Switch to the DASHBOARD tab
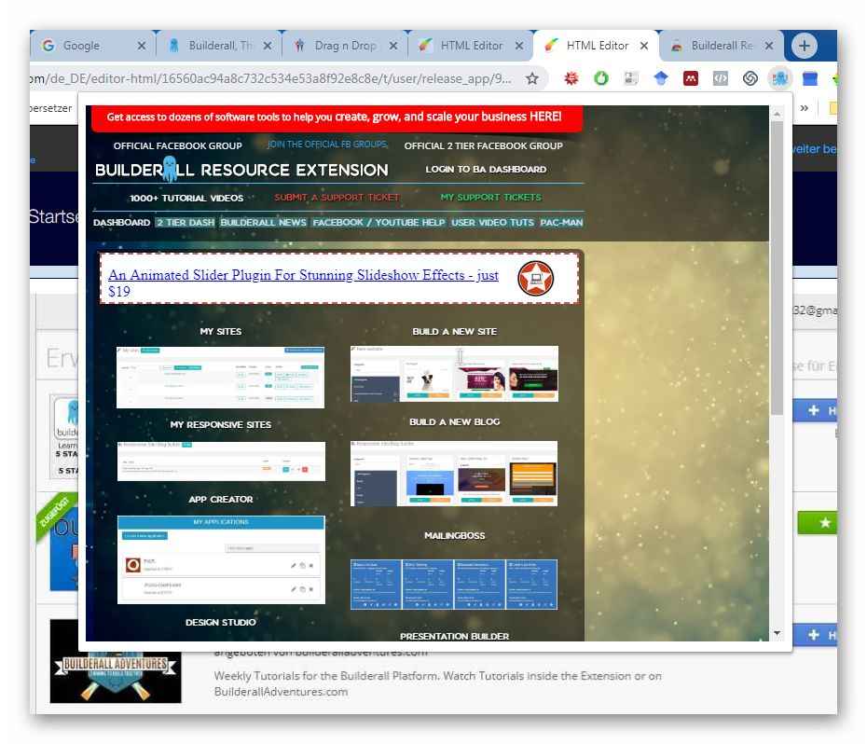Viewport: 867px width, 744px height. point(121,223)
